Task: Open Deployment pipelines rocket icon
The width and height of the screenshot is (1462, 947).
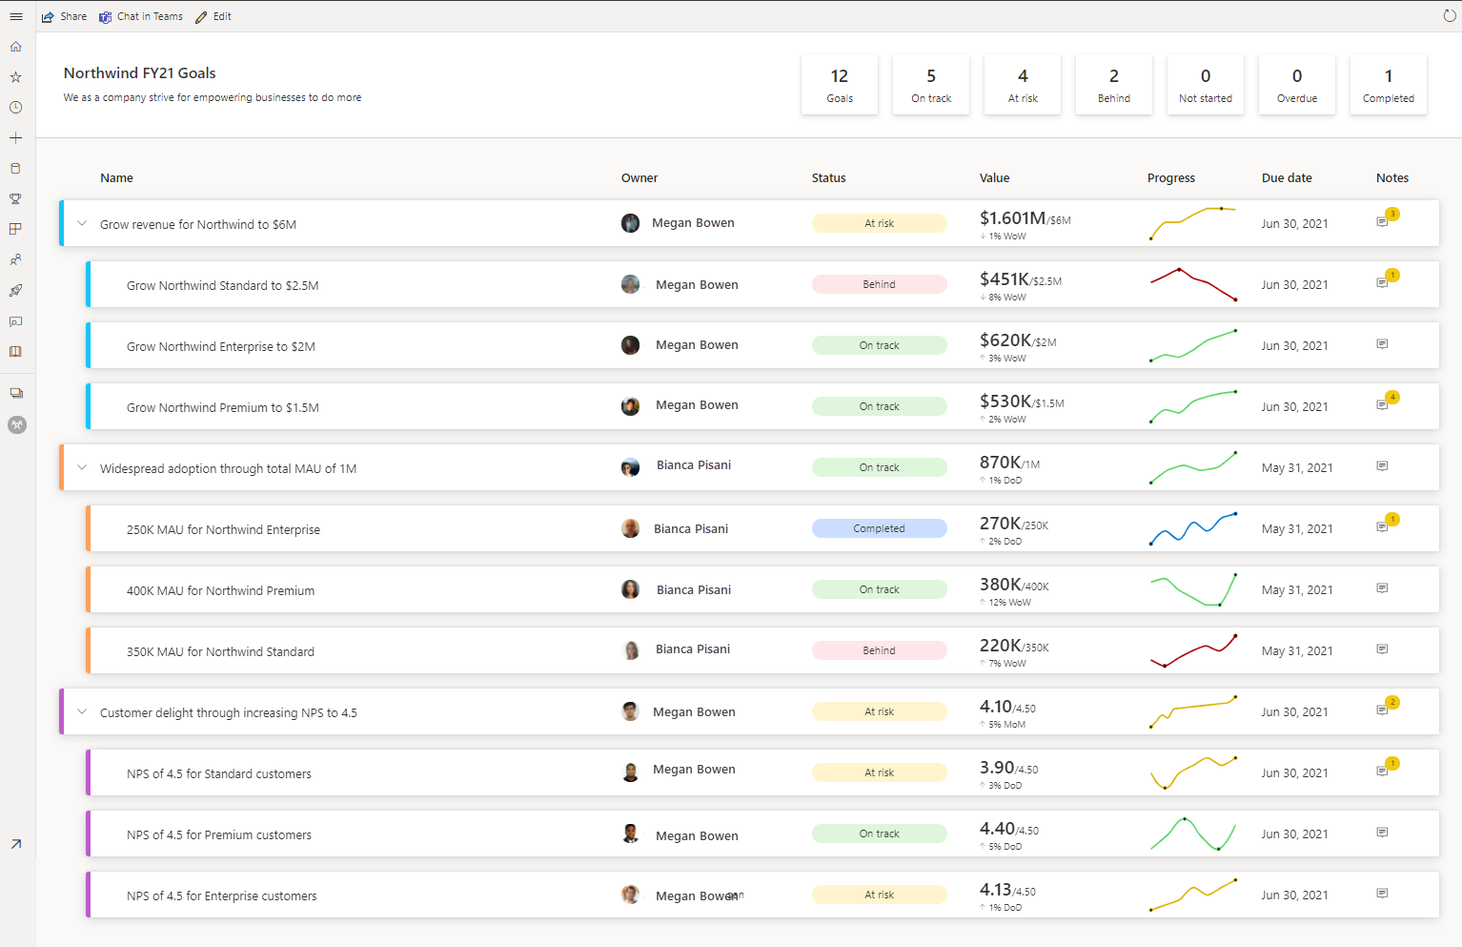Action: (16, 290)
